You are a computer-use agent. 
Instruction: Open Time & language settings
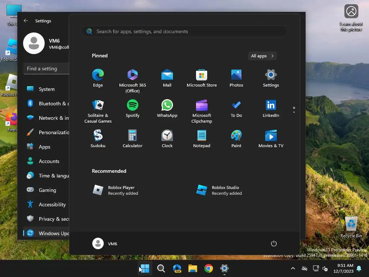tap(46, 176)
